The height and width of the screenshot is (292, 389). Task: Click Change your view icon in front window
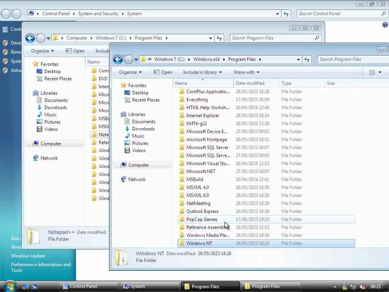point(372,72)
